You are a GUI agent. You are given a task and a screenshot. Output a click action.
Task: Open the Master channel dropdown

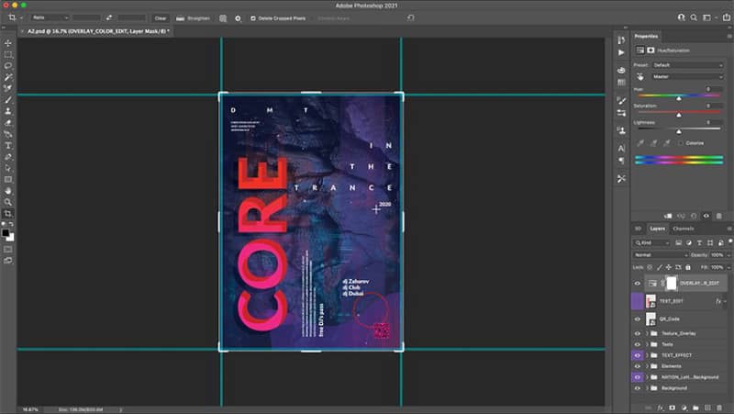(x=687, y=77)
